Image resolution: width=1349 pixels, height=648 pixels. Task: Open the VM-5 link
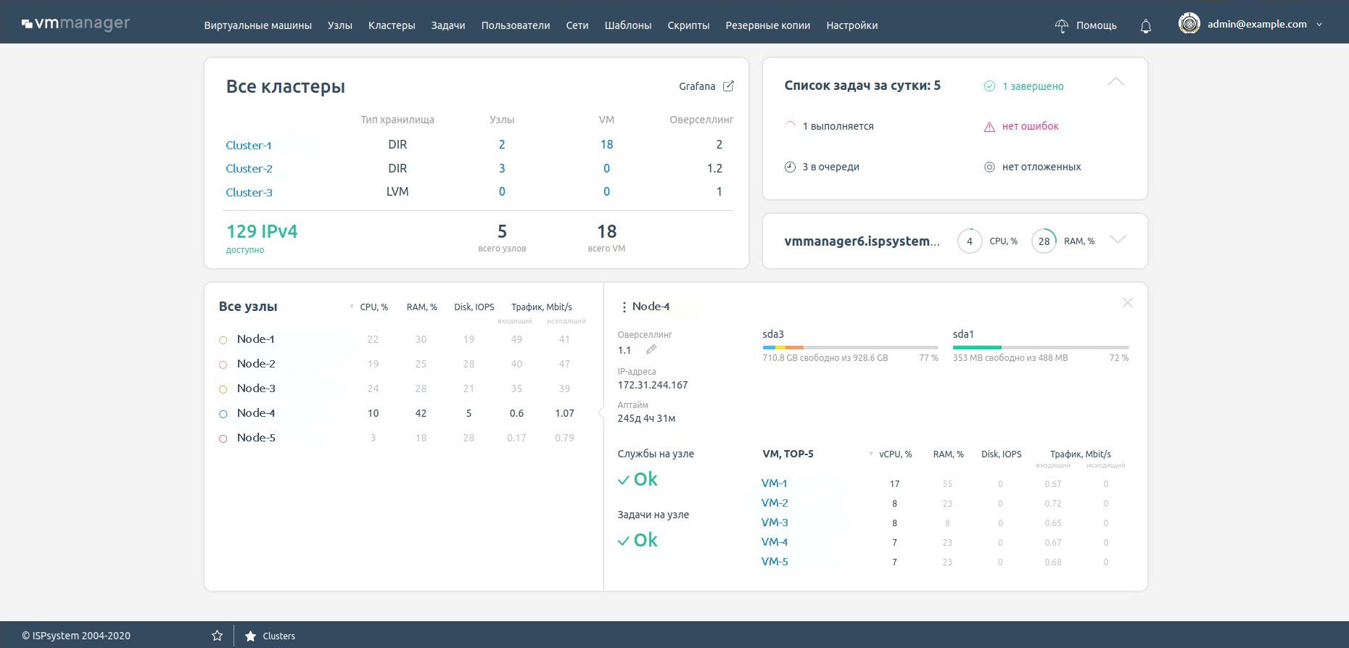tap(775, 562)
